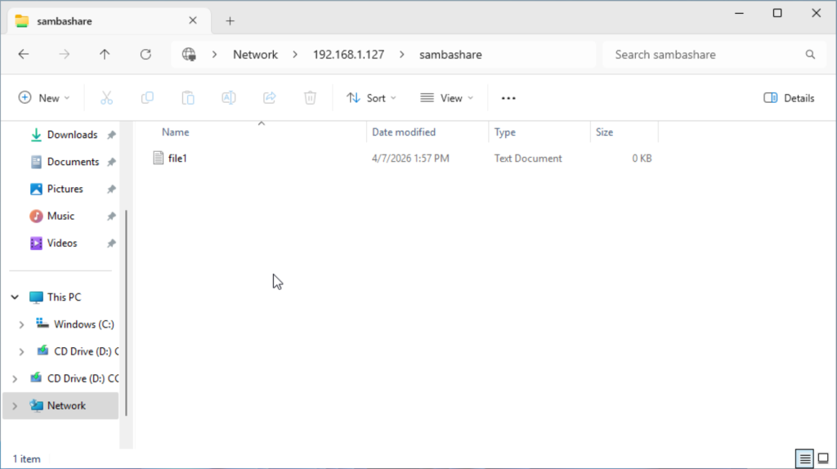Open the View dropdown menu
Image resolution: width=837 pixels, height=469 pixels.
point(447,98)
